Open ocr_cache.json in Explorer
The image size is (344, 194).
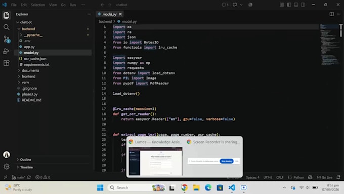click(x=35, y=59)
